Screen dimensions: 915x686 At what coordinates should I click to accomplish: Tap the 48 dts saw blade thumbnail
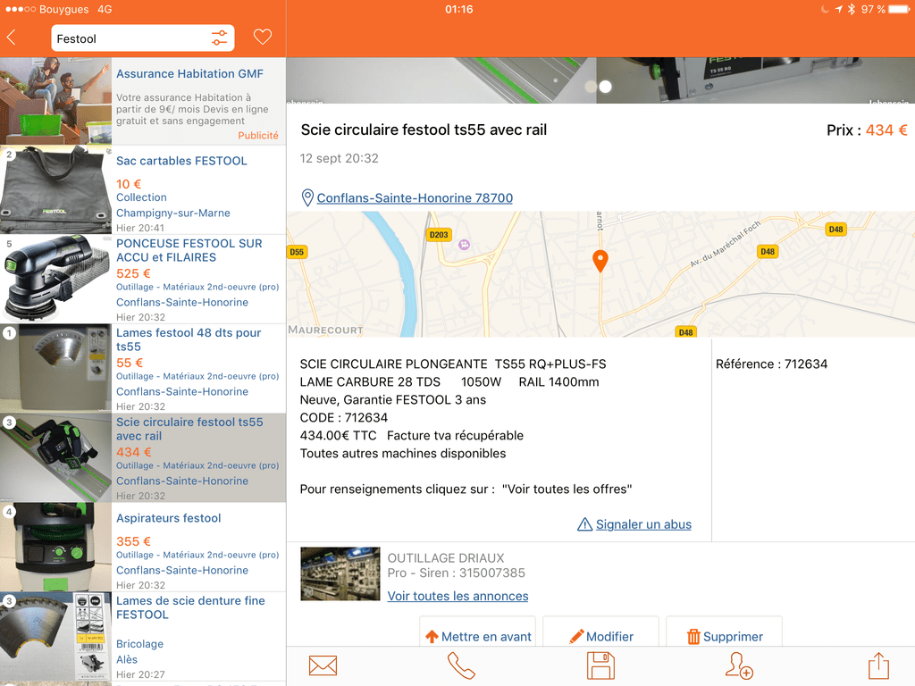pos(55,369)
